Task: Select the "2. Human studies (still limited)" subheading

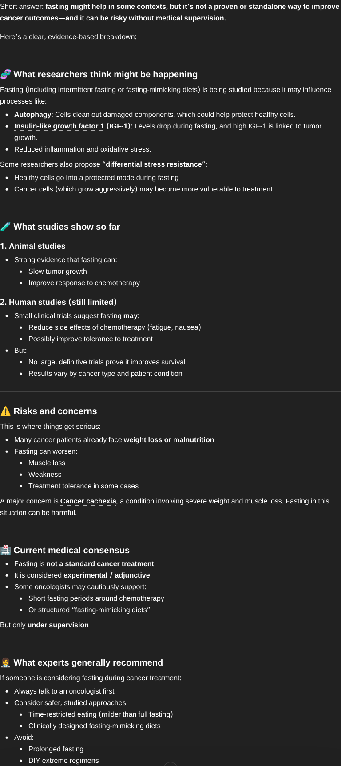Action: click(58, 302)
